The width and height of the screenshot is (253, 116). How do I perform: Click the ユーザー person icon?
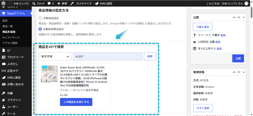pos(4,107)
